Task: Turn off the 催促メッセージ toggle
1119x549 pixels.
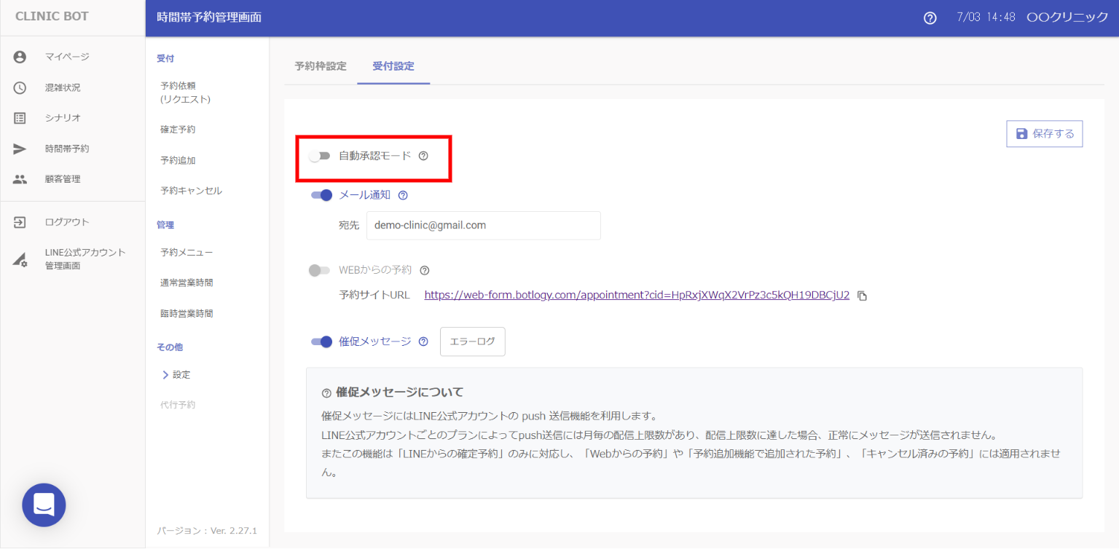Action: (x=321, y=341)
